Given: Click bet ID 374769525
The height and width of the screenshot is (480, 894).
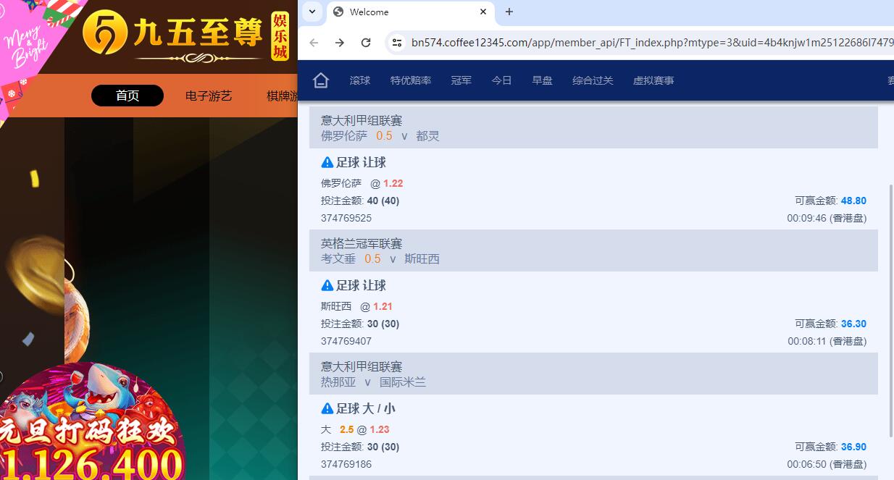Looking at the screenshot, I should pyautogui.click(x=346, y=218).
